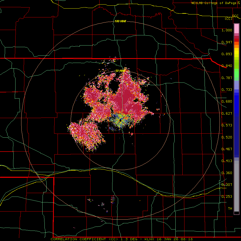Click the 0.787 scale value

coord(227,78)
